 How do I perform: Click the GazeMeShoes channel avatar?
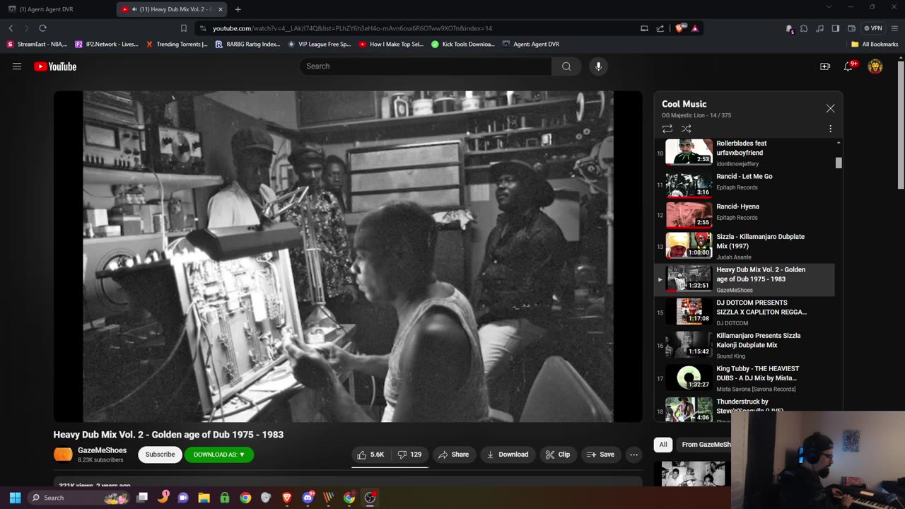[x=63, y=455]
